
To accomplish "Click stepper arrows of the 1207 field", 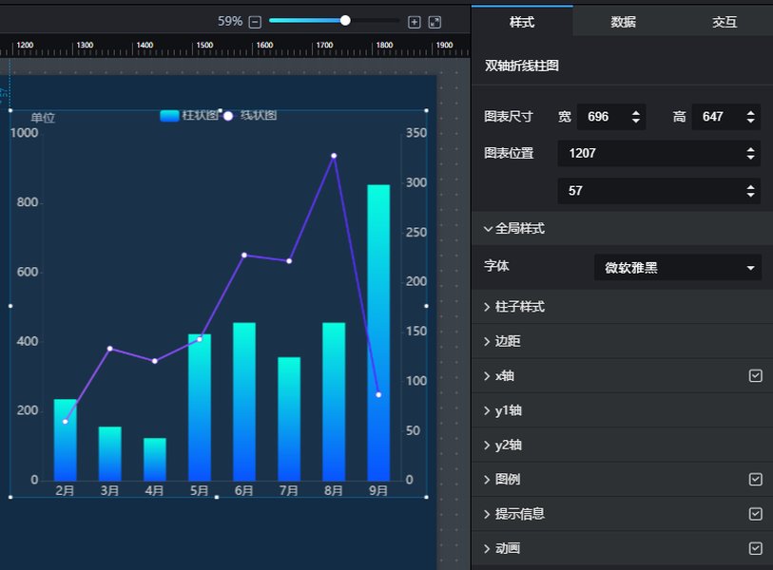I will point(750,153).
